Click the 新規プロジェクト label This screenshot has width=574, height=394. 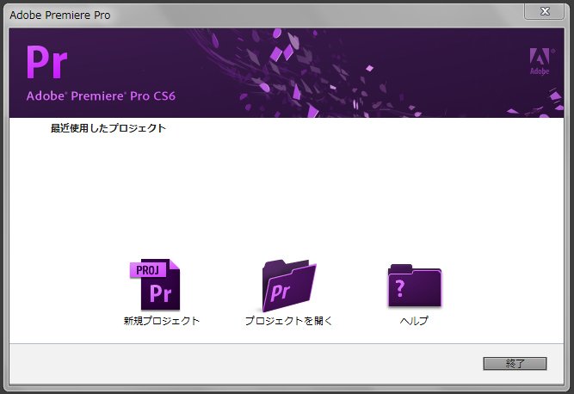click(162, 321)
